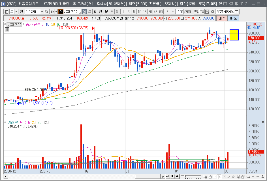Select the 60 interval button
The height and width of the screenshot is (181, 267).
pyautogui.click(x=161, y=12)
